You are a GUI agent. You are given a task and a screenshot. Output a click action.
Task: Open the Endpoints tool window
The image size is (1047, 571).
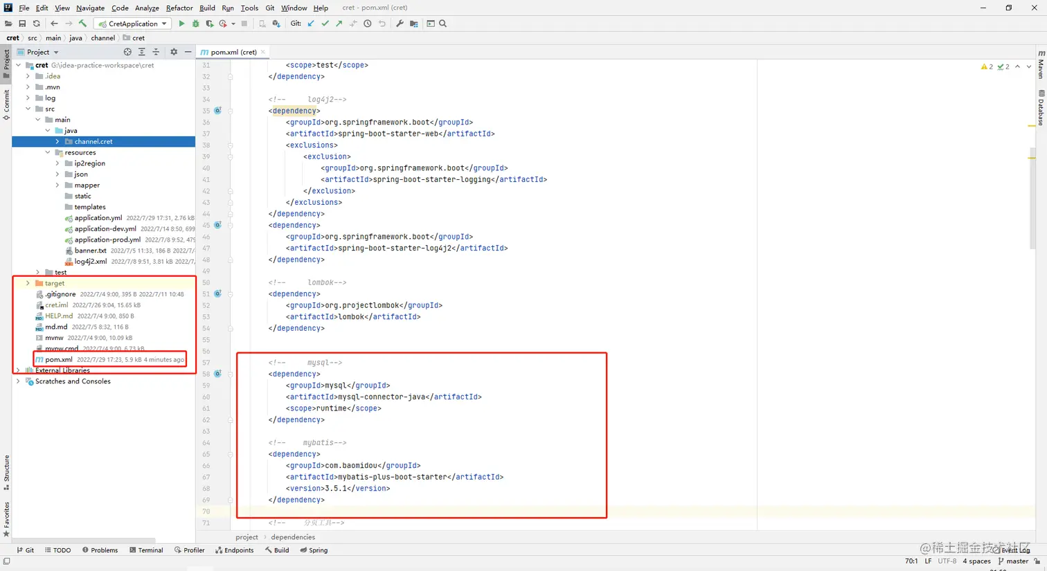coord(234,550)
